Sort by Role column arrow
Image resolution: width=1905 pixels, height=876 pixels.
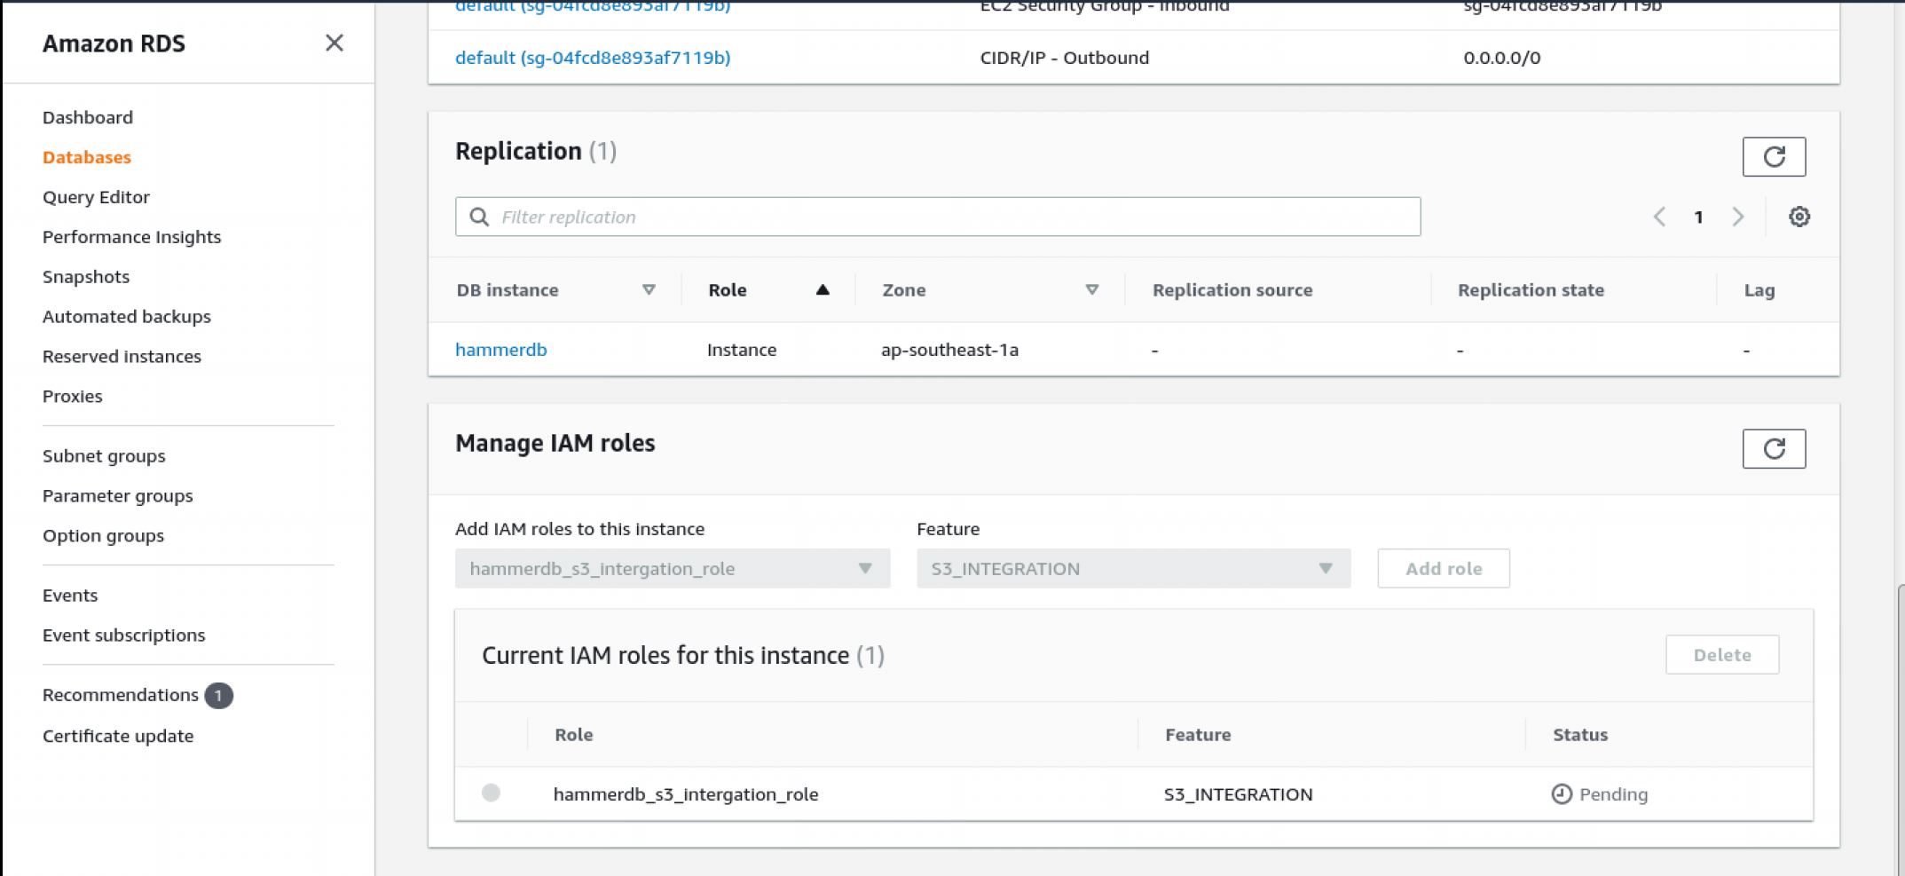coord(823,290)
